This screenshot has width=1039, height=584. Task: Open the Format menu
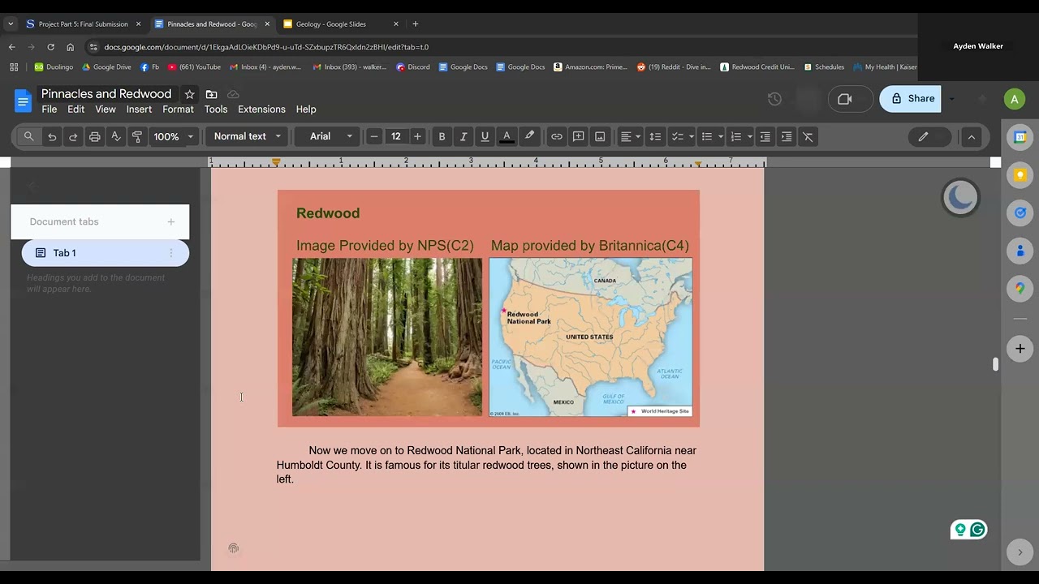click(x=178, y=109)
